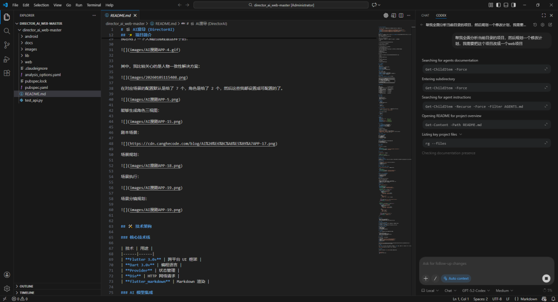
Task: Click the Ask for follow-up changes input
Action: (x=486, y=264)
